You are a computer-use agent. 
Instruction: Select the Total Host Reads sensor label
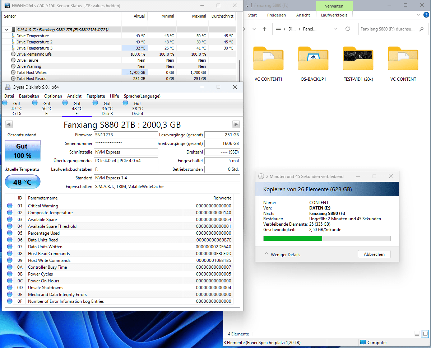[x=31, y=79]
